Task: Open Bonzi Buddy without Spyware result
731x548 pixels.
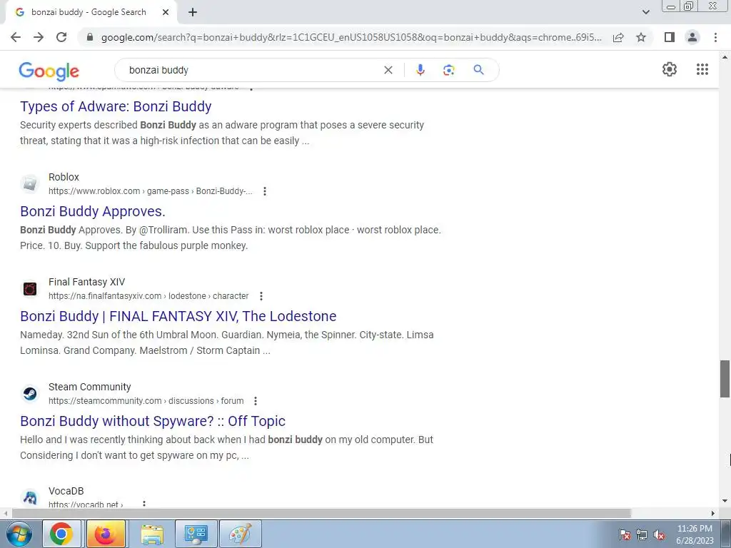Action: pyautogui.click(x=153, y=421)
